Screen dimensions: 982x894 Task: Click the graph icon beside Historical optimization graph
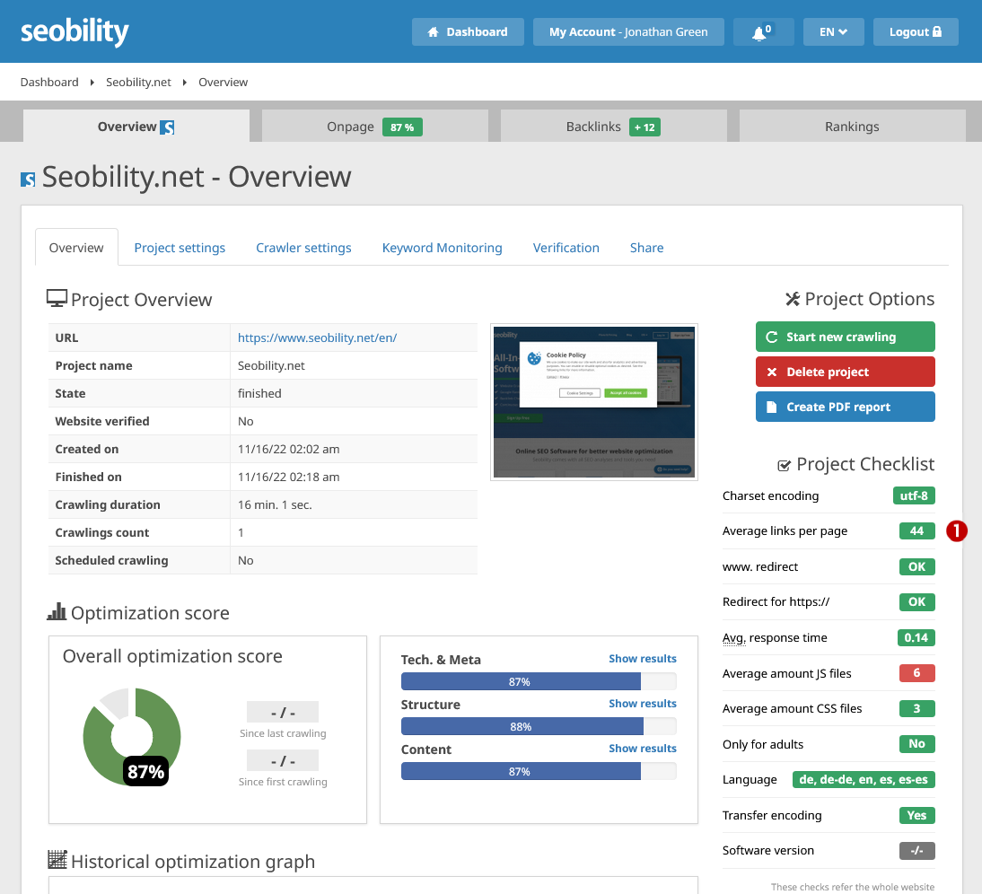pos(57,860)
